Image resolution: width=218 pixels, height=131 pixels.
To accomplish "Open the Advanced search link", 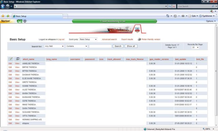I will pos(109,39).
